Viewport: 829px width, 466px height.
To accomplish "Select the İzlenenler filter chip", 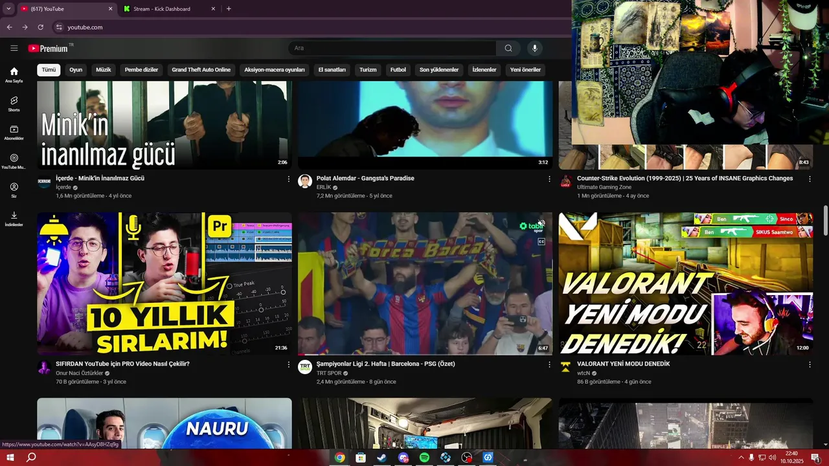I will coord(484,70).
